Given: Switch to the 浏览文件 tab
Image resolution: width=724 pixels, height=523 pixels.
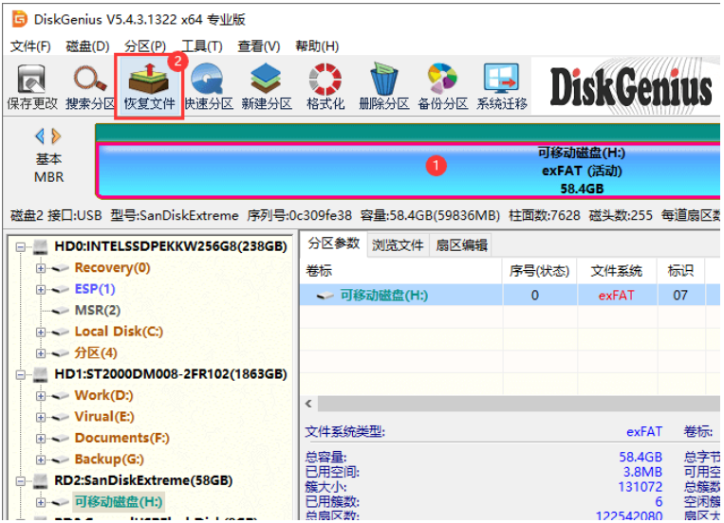Looking at the screenshot, I should coord(398,244).
